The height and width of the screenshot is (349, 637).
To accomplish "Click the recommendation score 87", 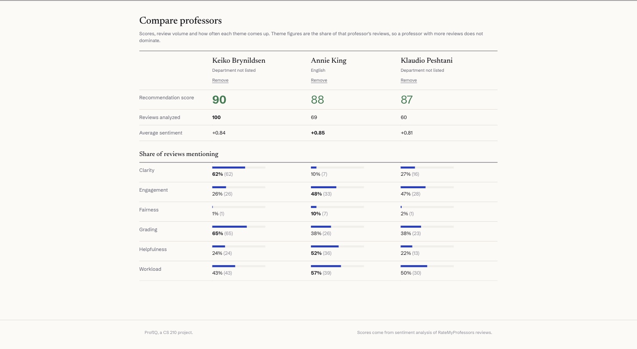I will tap(407, 100).
